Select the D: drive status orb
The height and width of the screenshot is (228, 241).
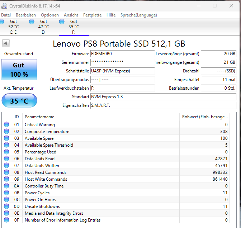[x=32, y=22]
